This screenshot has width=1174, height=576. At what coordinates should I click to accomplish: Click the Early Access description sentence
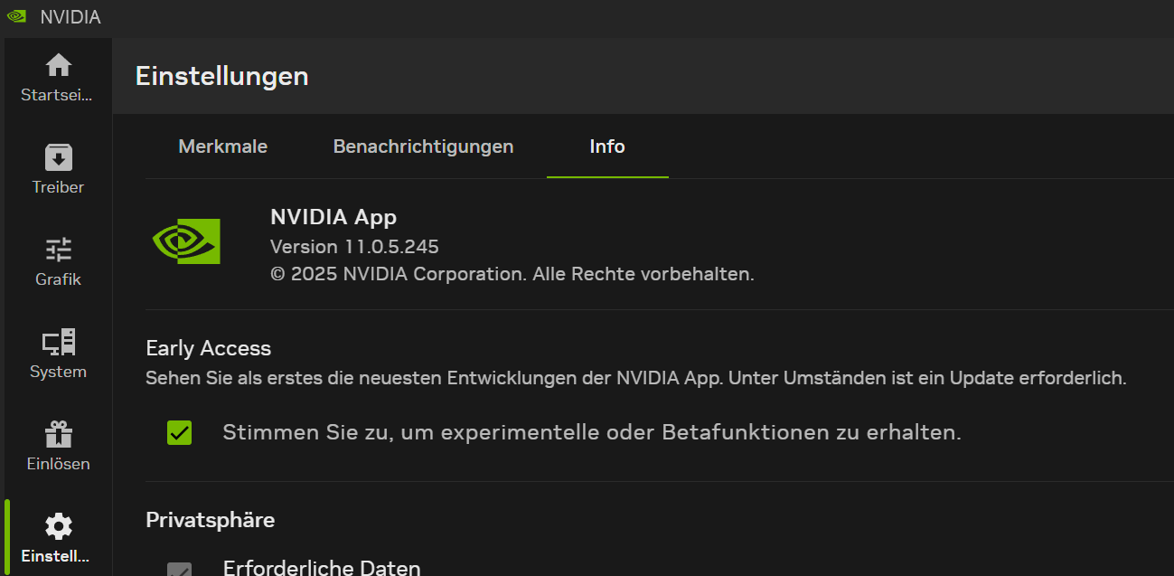[636, 378]
